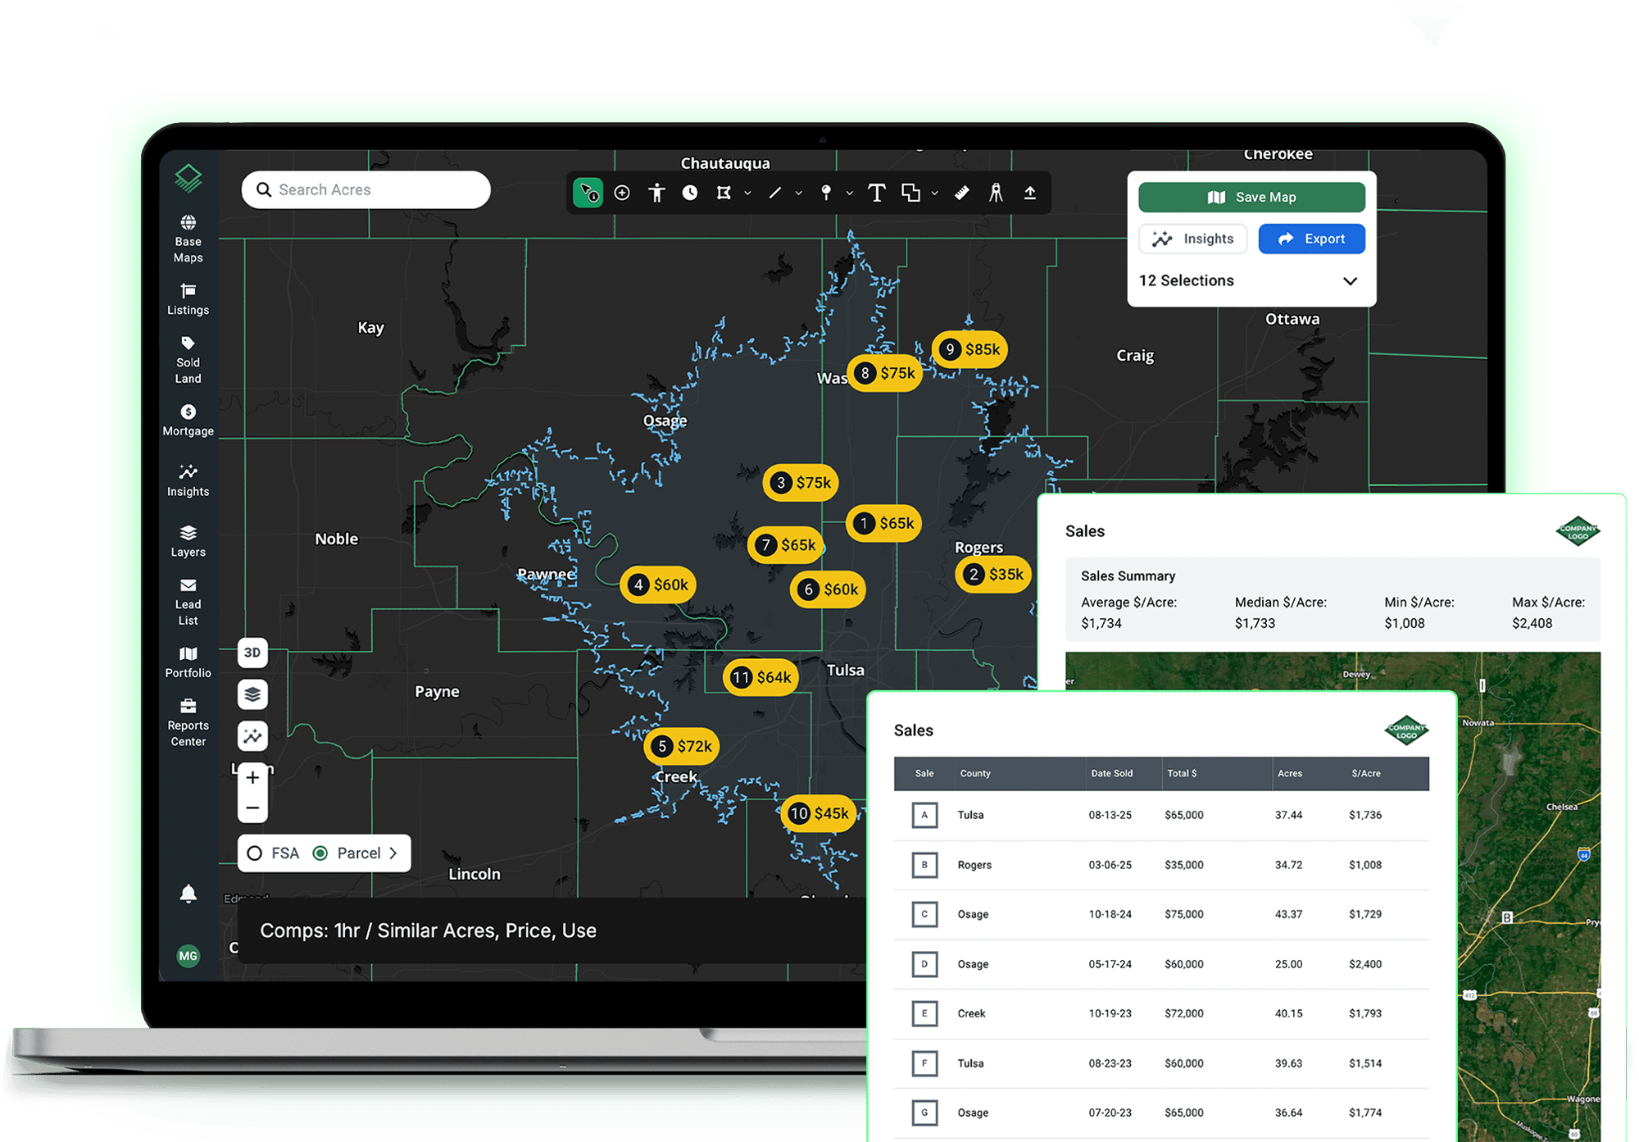Select the pin marker tool

pyautogui.click(x=826, y=193)
